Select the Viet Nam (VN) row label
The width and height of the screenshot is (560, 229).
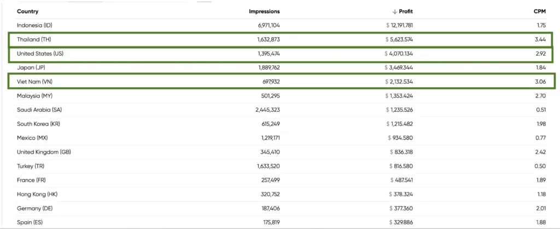click(x=33, y=82)
